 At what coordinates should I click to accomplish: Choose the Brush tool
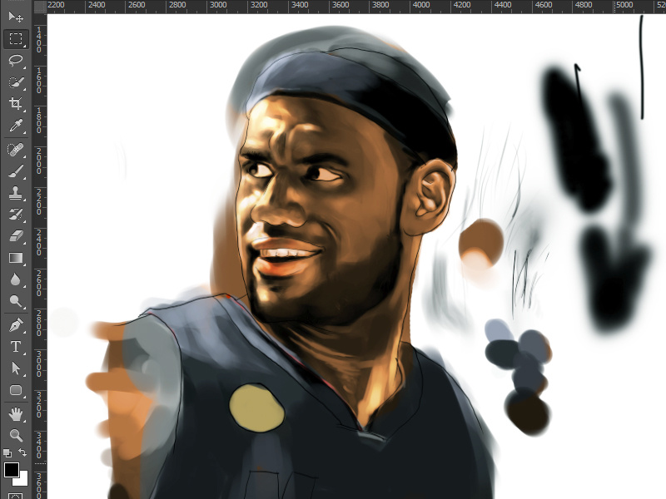click(x=16, y=171)
